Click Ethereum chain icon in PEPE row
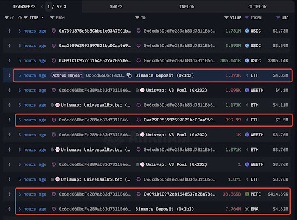The height and width of the screenshot is (220, 297). point(9,194)
